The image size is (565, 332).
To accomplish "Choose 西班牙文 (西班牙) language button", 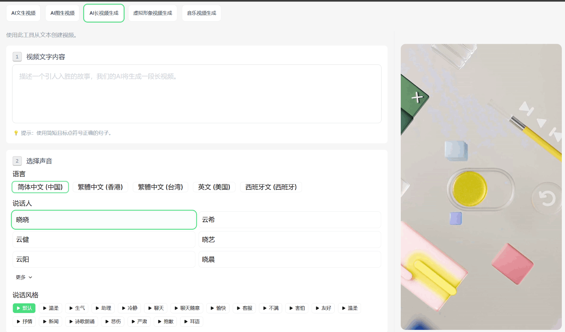I will point(271,187).
